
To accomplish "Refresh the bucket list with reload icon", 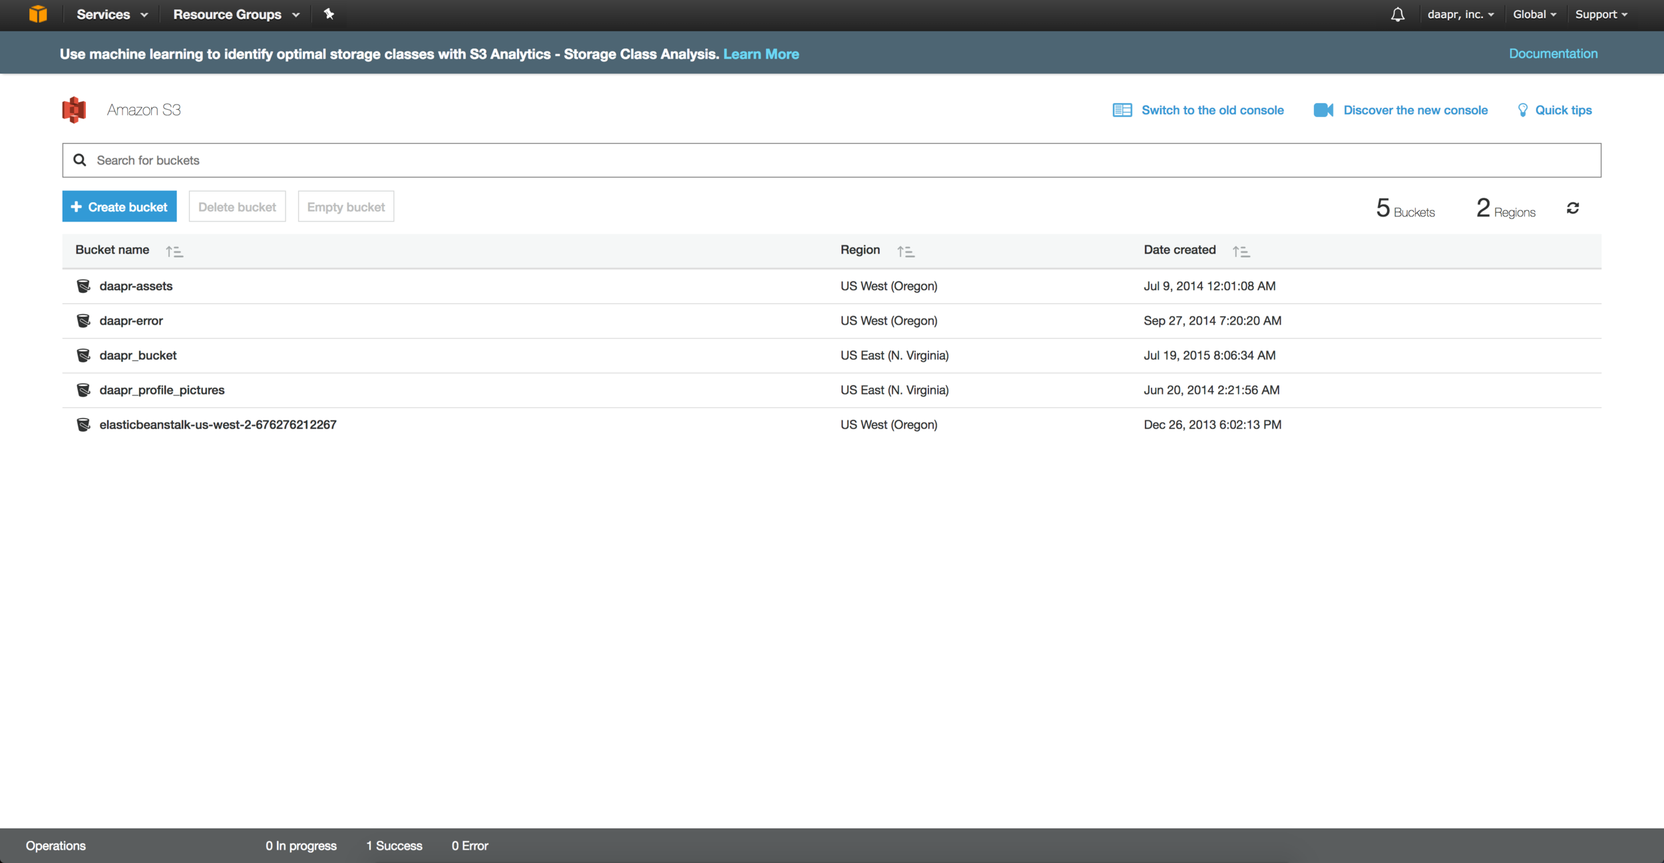I will [1573, 208].
